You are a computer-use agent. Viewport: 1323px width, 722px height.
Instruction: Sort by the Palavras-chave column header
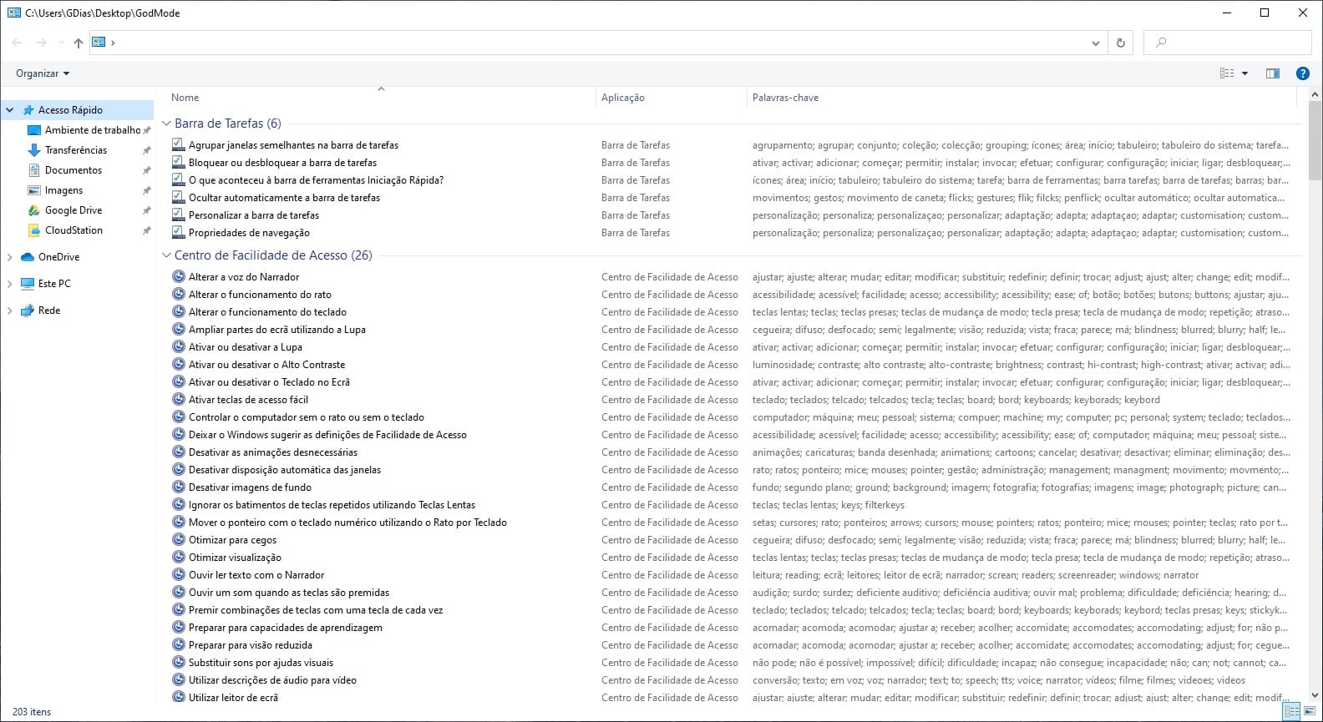tap(785, 98)
